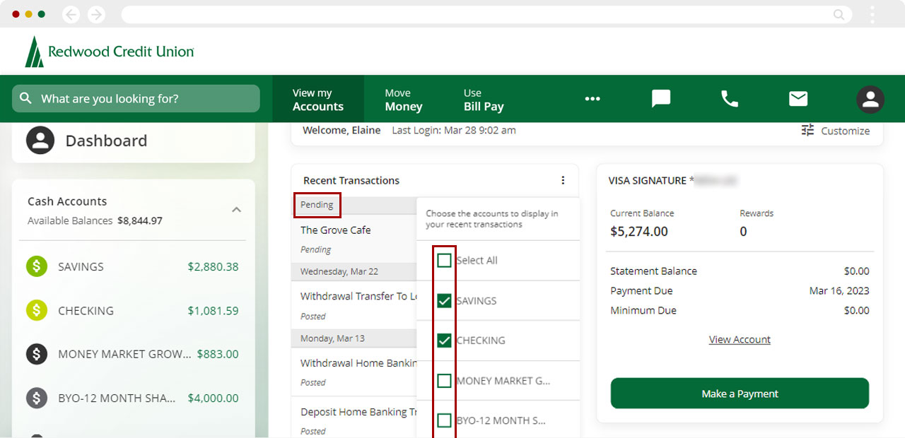Click the $883.00 money market balance

click(218, 354)
